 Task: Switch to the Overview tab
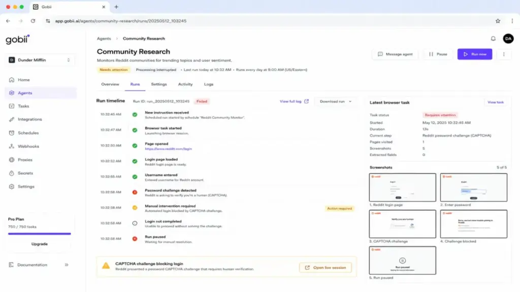(110, 85)
